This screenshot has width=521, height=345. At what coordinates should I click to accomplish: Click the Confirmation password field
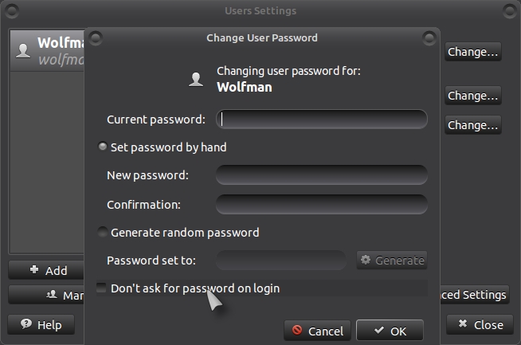(x=322, y=204)
